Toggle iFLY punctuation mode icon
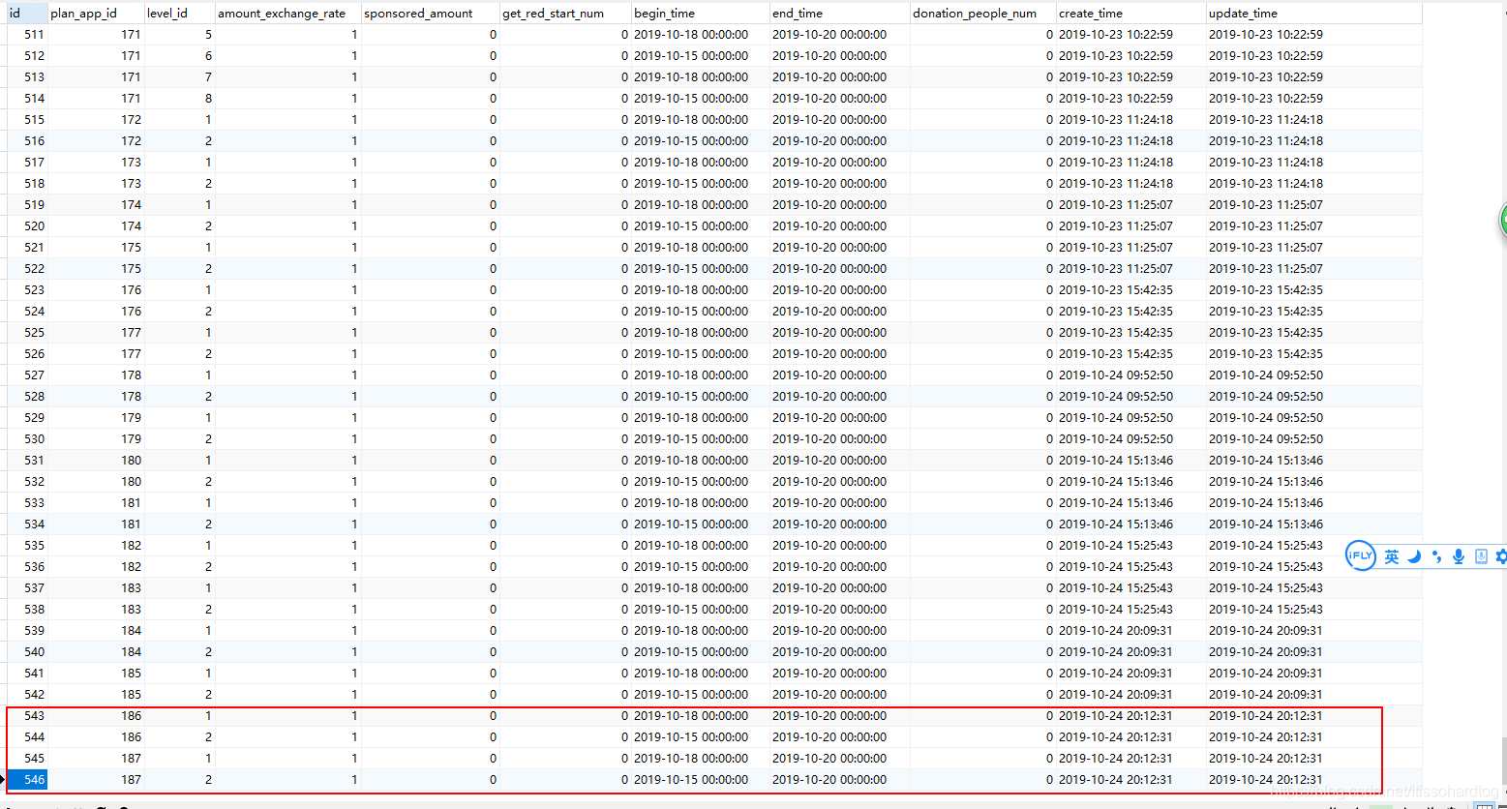This screenshot has width=1507, height=809. (x=1436, y=556)
